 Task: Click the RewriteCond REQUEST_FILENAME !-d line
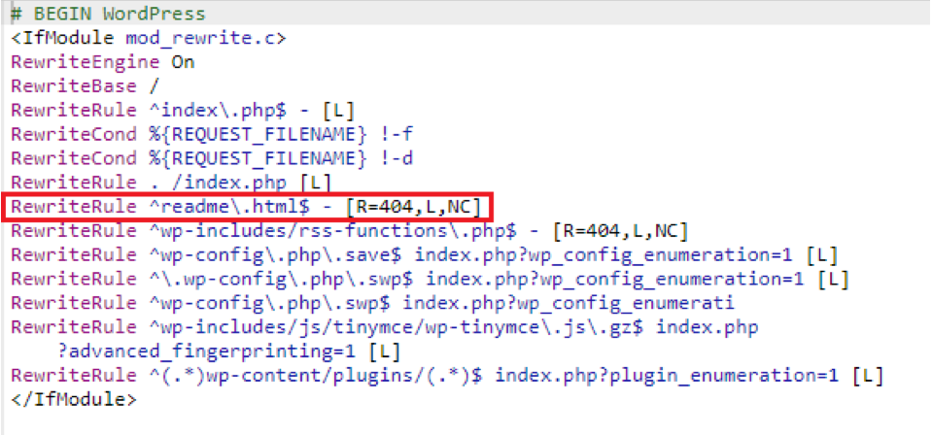click(212, 158)
